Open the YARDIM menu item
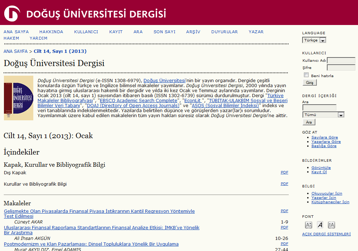 [x=38, y=38]
